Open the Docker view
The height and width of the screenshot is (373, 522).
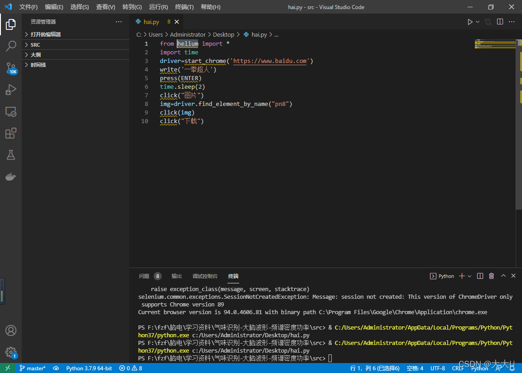point(11,177)
